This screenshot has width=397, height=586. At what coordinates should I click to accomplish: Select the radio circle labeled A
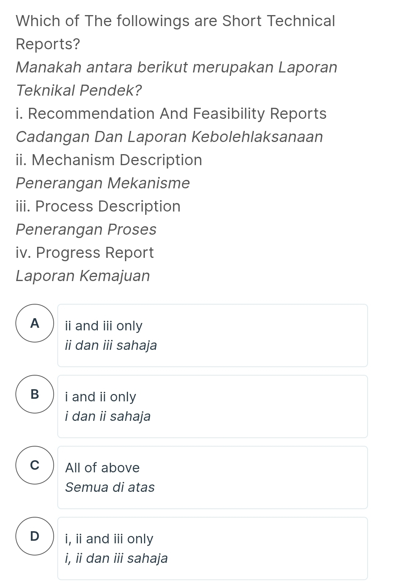[35, 324]
